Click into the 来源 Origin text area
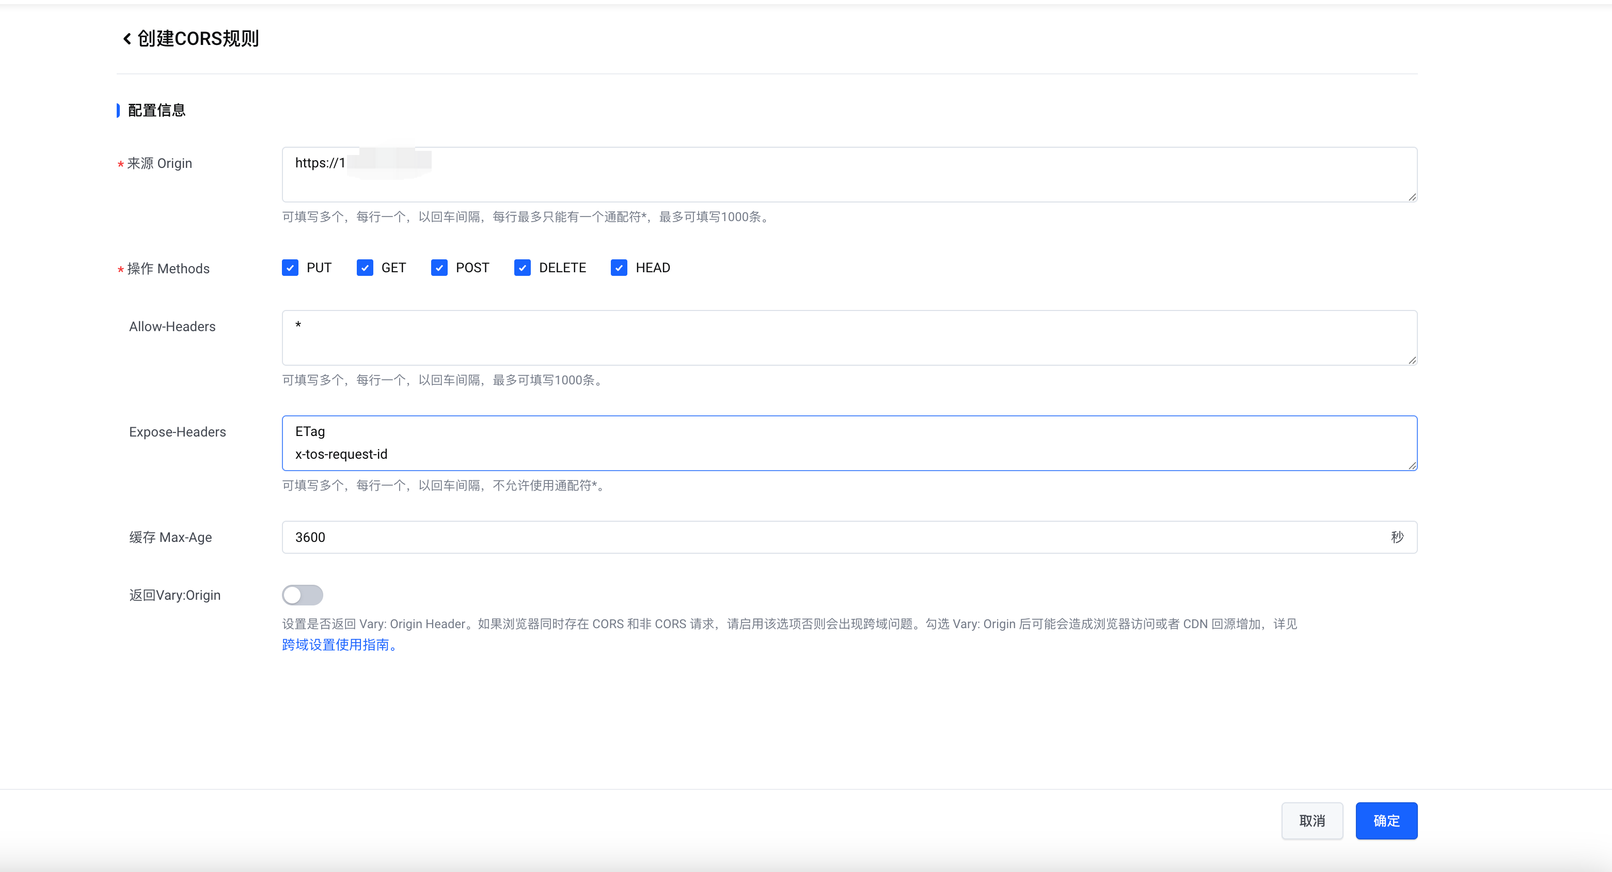Screen dimensions: 1612x872 pos(849,175)
